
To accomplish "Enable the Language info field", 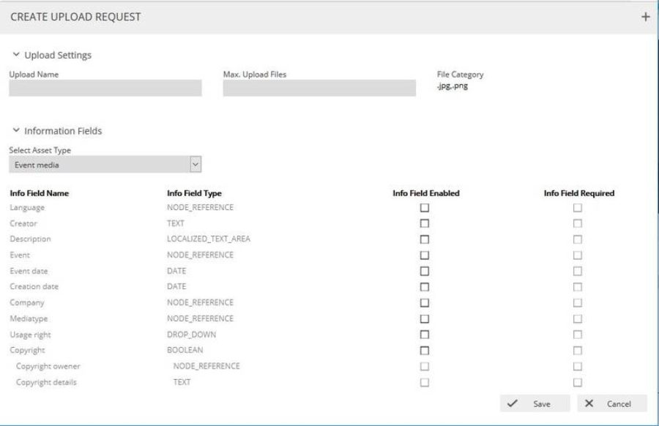I will 425,208.
